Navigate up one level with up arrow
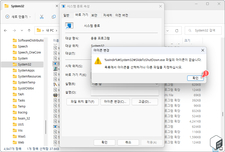Viewport: 225px width, 152px height. (29, 30)
